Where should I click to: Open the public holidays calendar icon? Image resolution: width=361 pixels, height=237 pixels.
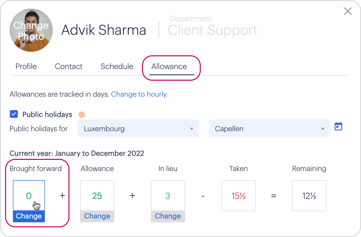point(338,126)
